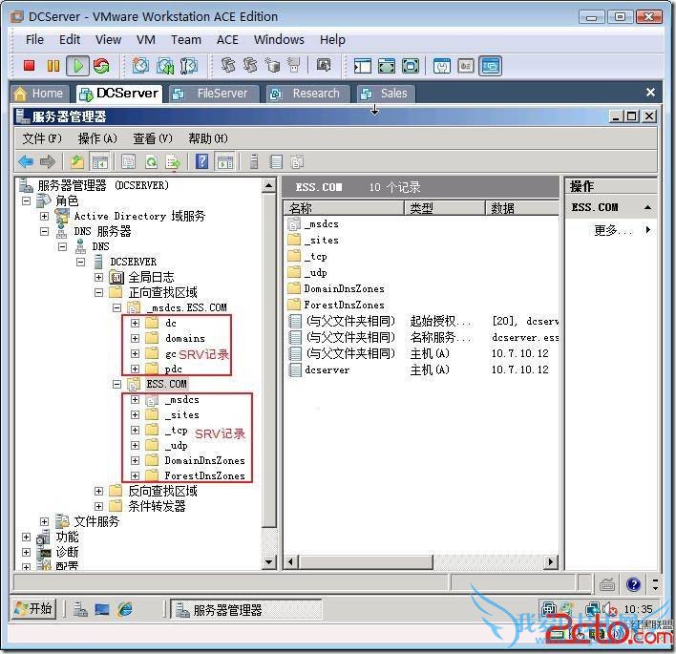Expand the 条件转发器 node
Screen dimensions: 676x654
(x=98, y=506)
